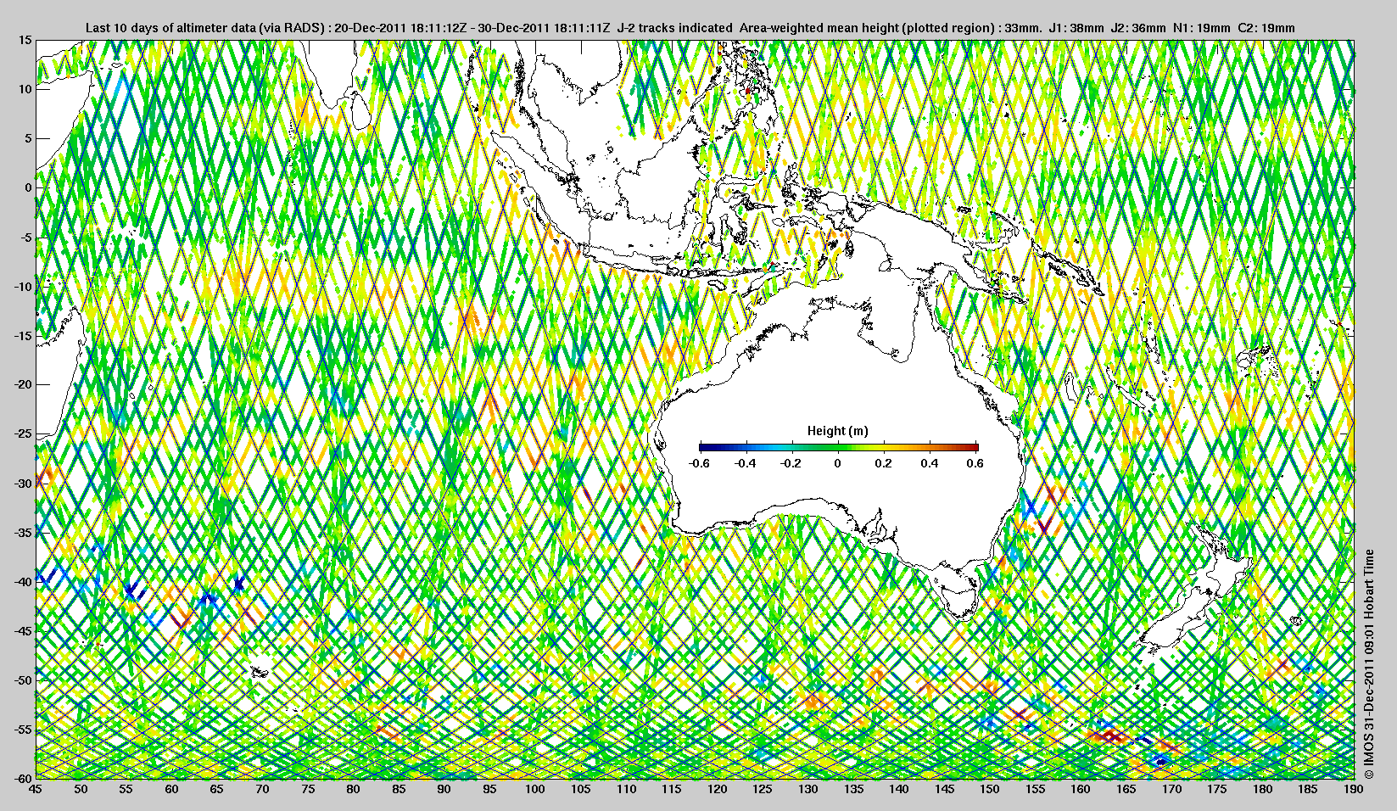Click longitude label '160' on the bottom axis

click(1081, 789)
